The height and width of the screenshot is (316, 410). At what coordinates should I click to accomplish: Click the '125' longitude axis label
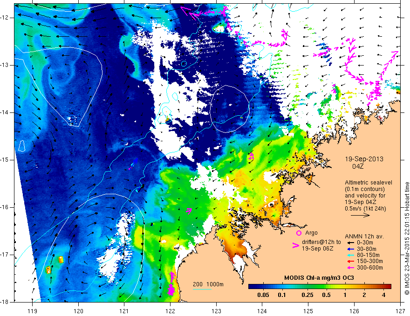pos(308,311)
